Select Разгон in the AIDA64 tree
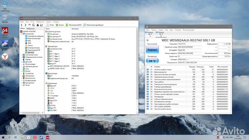Image resolution: width=249 pixels, height=140 pixels. click(x=29, y=45)
